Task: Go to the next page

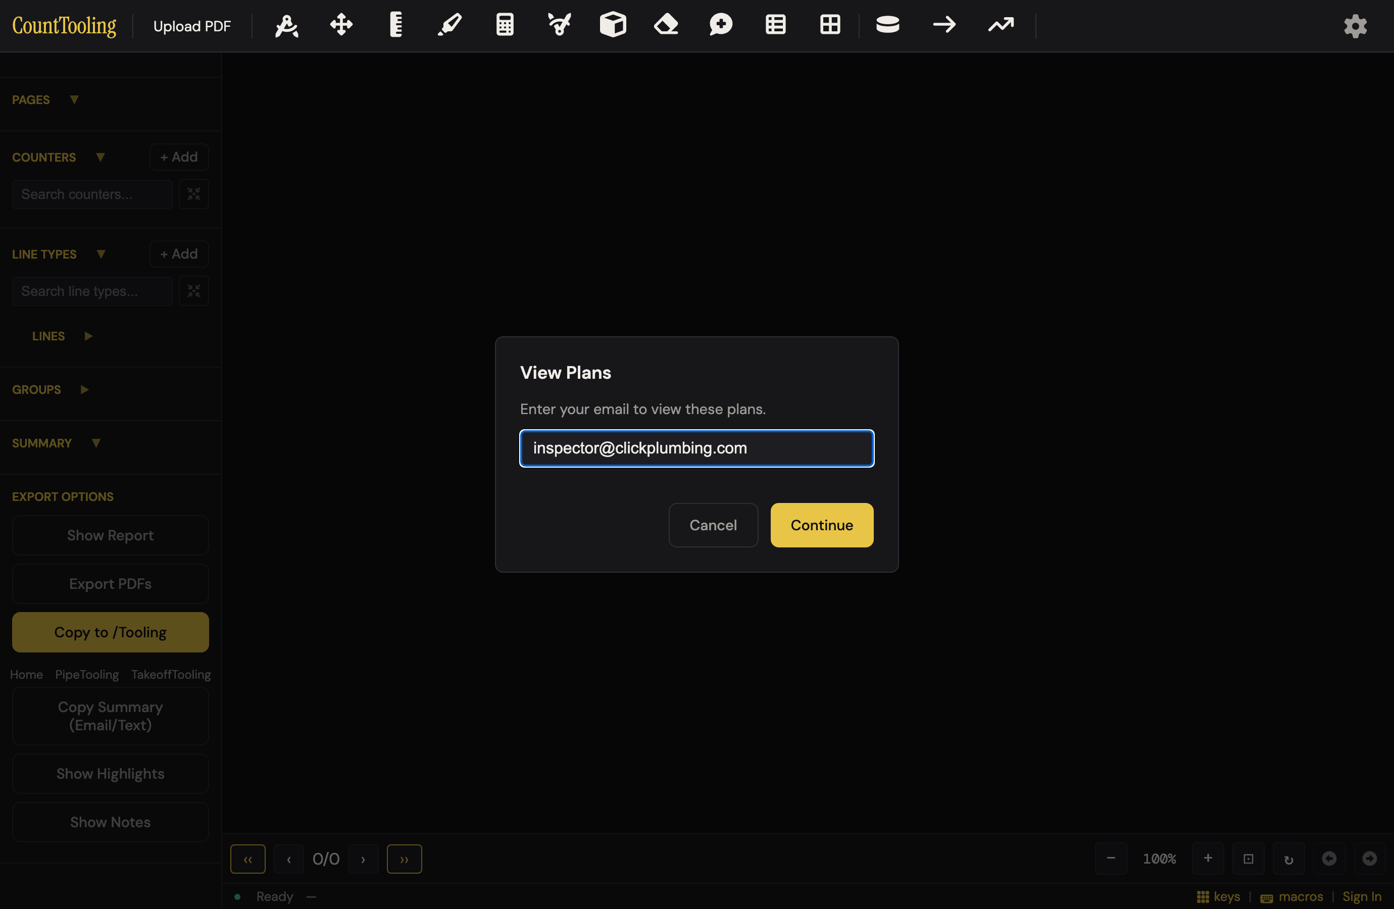Action: tap(363, 859)
